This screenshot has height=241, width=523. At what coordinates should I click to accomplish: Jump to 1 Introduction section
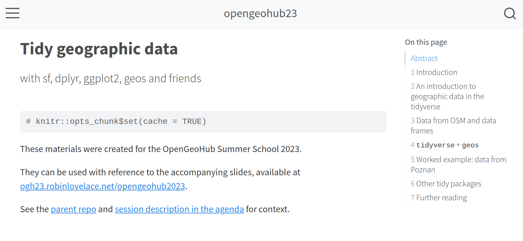(434, 72)
